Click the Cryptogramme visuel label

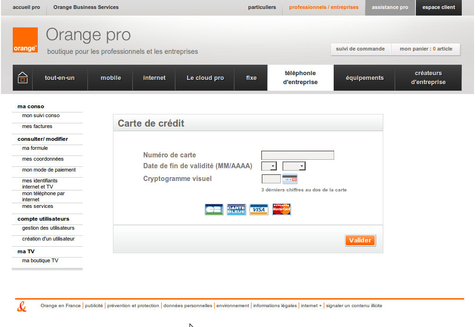pos(178,179)
